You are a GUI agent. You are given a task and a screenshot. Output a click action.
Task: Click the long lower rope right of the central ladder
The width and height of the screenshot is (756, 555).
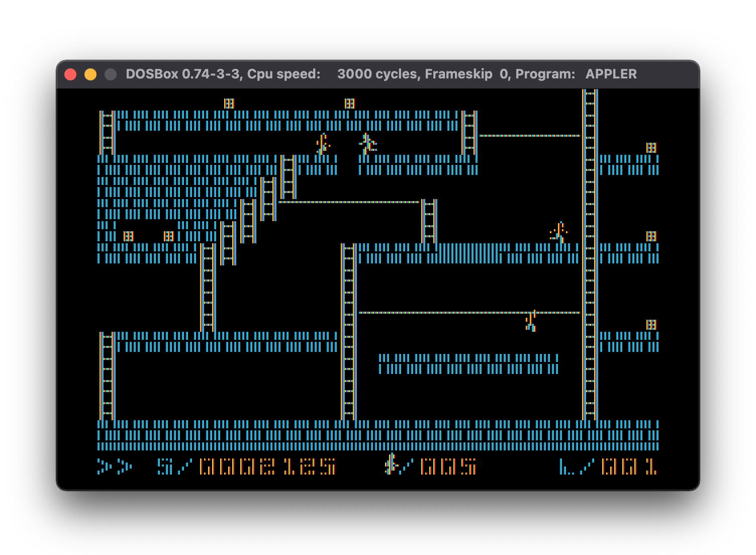coord(469,313)
